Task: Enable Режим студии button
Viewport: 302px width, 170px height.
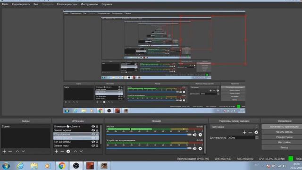Action: (x=282, y=137)
